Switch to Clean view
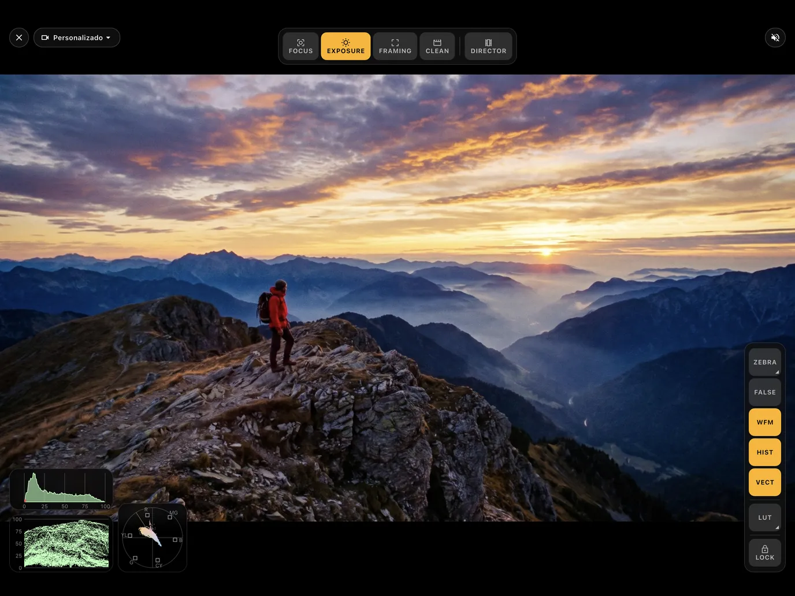This screenshot has width=795, height=596. click(437, 46)
